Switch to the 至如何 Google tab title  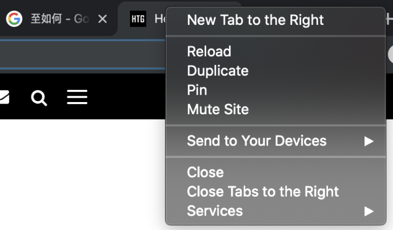(x=59, y=19)
